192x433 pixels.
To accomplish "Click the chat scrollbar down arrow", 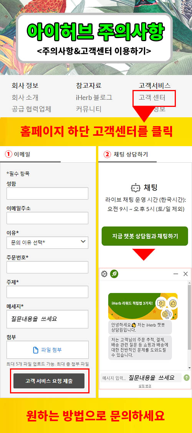I will coord(189,368).
